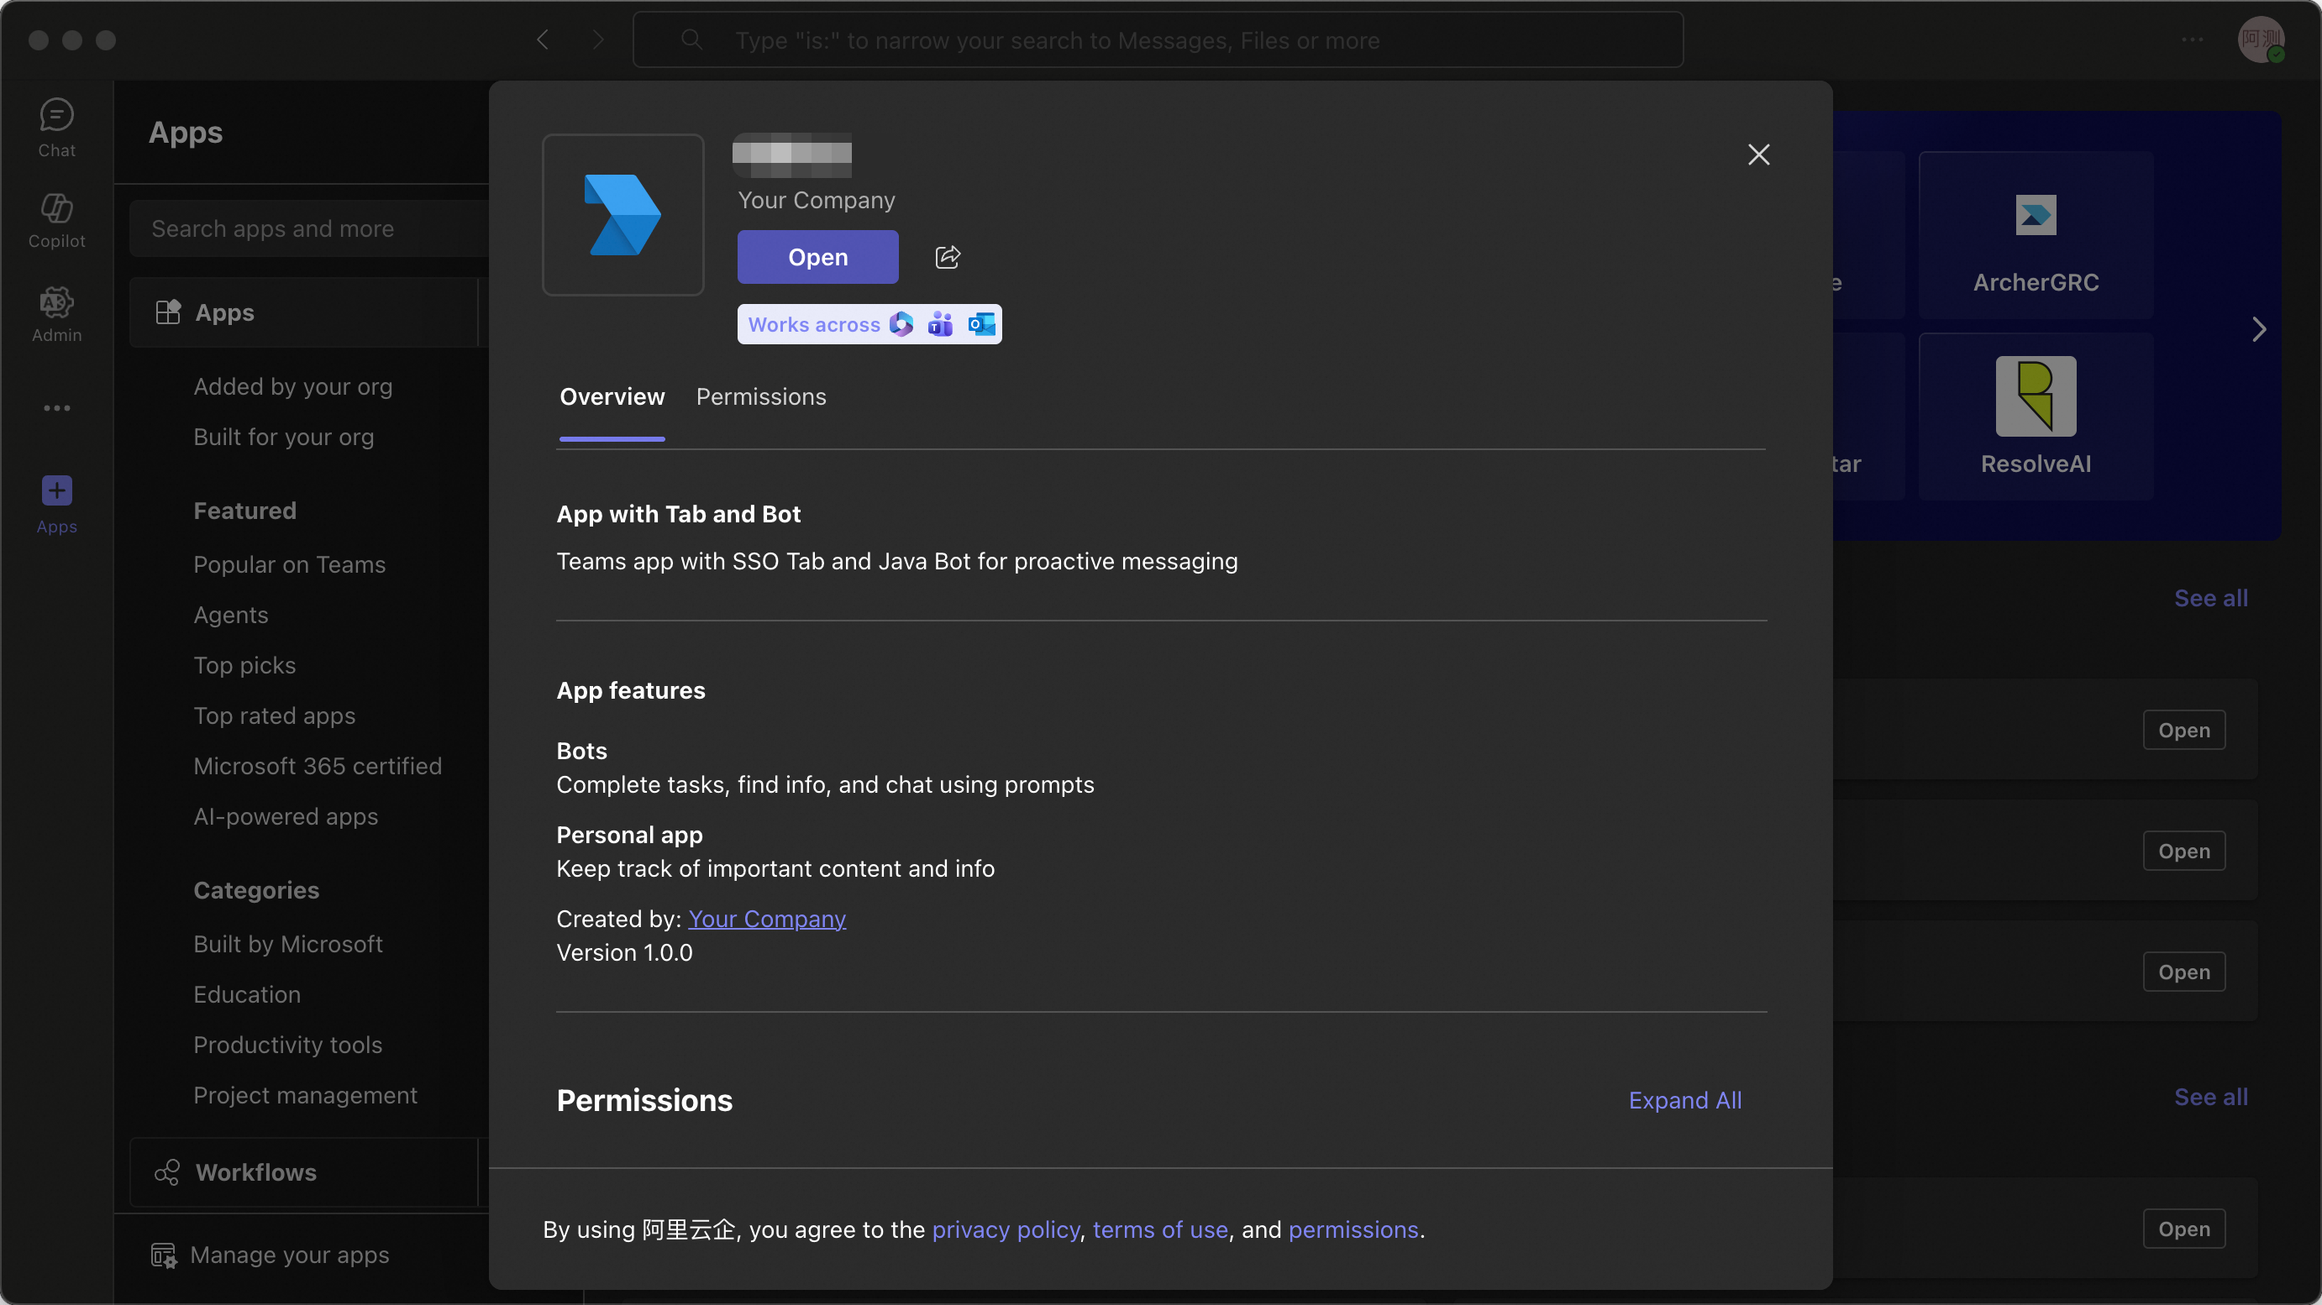2322x1305 pixels.
Task: Open settings and more ellipsis menu
Action: [x=2192, y=39]
